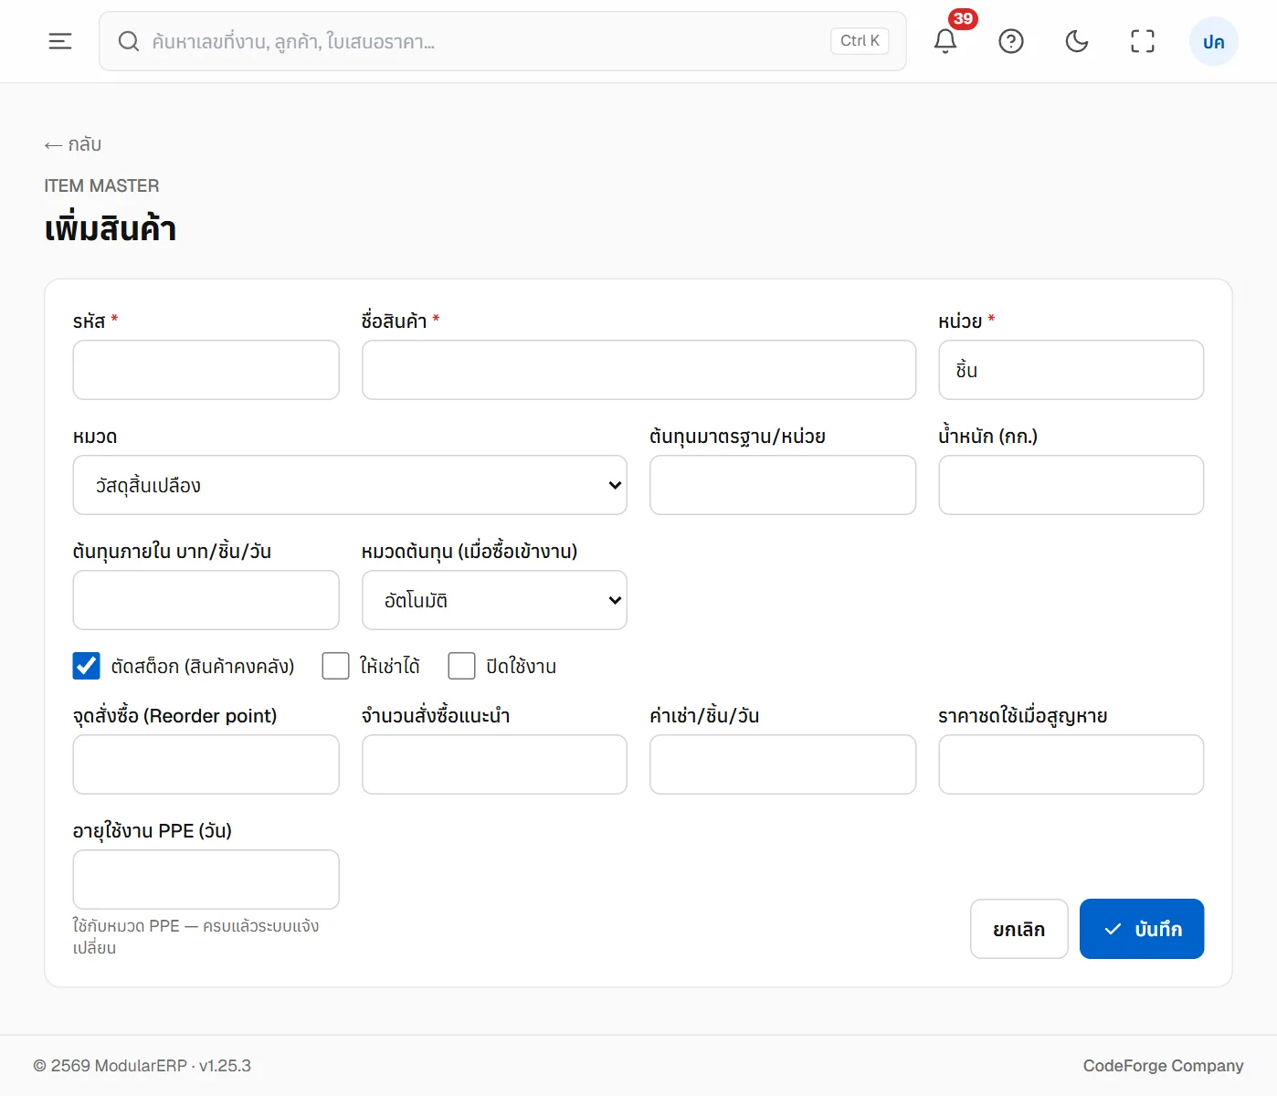Click the หน่วย unit field
The height and width of the screenshot is (1096, 1277).
pyautogui.click(x=1071, y=370)
